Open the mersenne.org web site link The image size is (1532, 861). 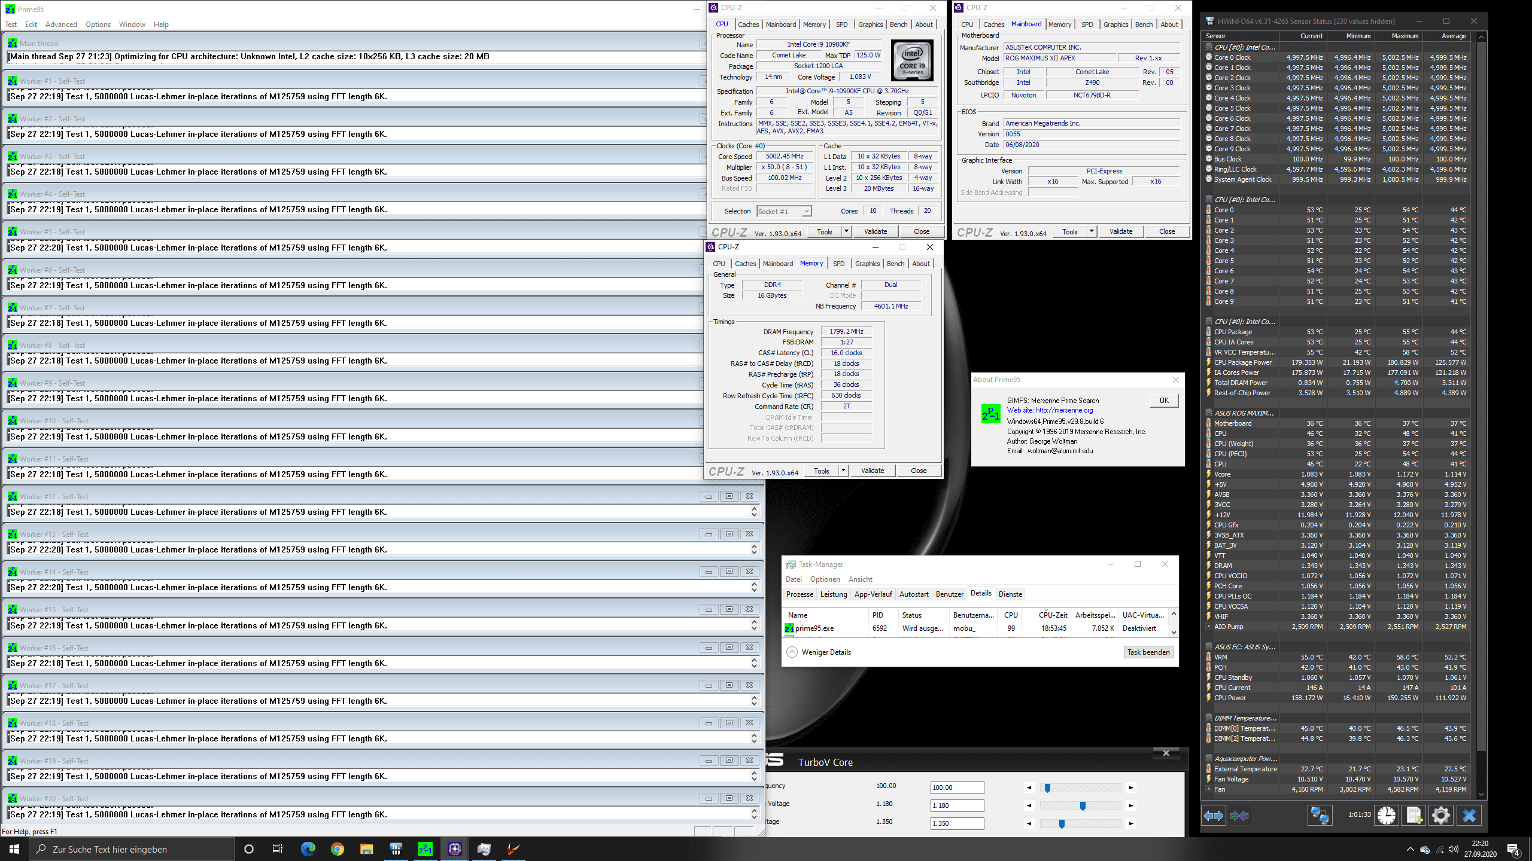tap(1050, 410)
